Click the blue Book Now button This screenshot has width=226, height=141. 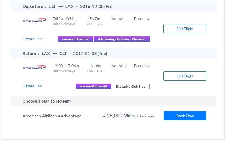[185, 116]
